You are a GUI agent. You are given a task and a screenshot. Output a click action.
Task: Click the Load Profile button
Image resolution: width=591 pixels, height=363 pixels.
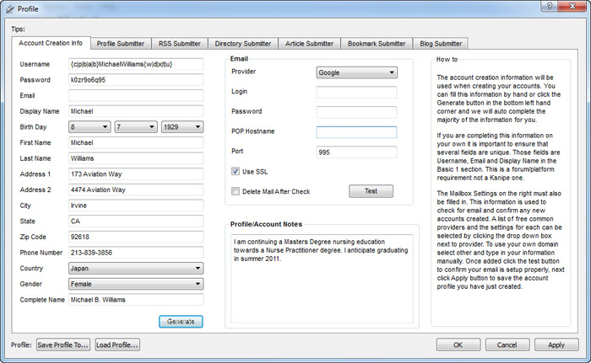[x=117, y=344]
